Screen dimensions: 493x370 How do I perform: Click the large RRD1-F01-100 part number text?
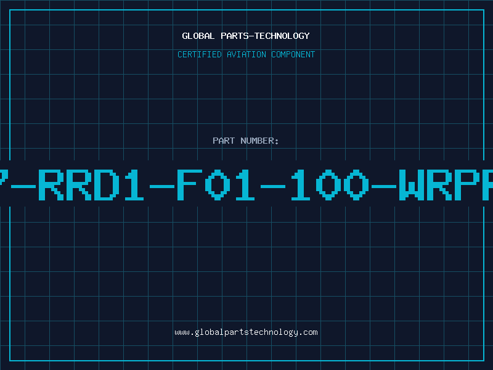(246, 184)
